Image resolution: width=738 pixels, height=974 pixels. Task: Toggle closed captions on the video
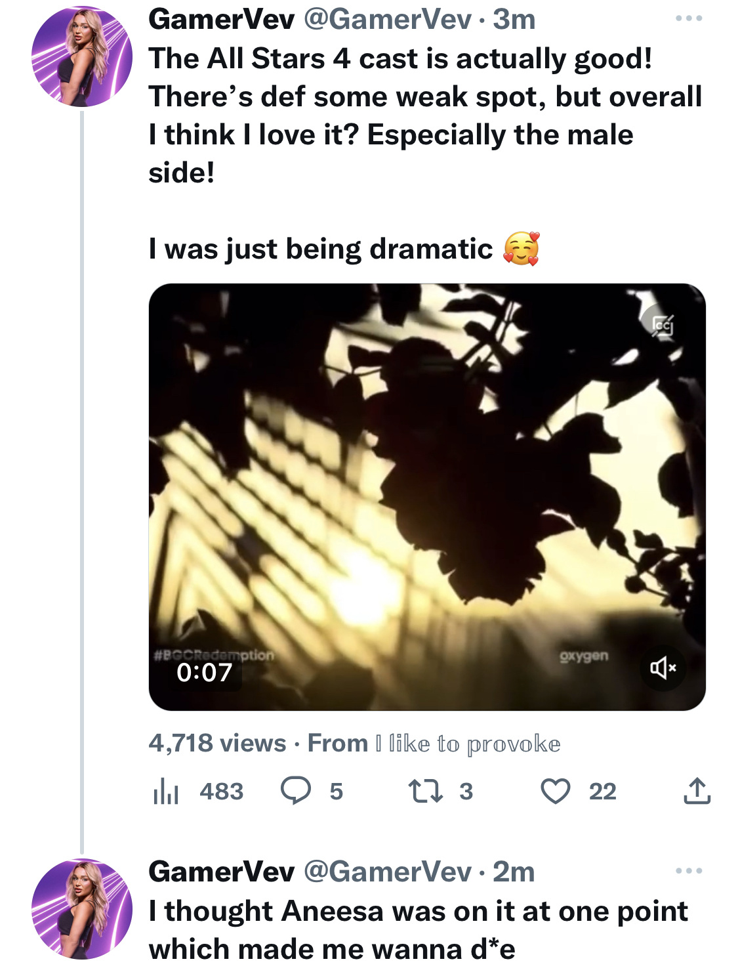663,324
